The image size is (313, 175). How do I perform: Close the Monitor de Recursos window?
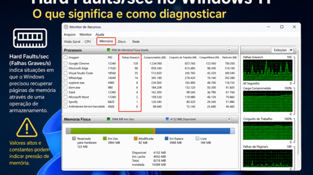[294, 27]
